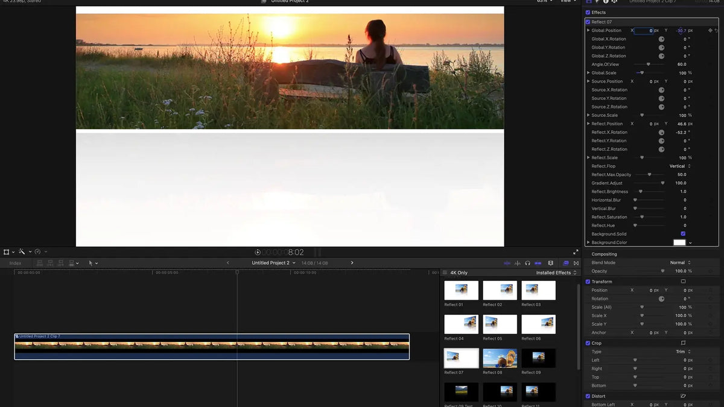Viewport: 724px width, 407px height.
Task: Open the Transitions browser bowtie icon
Action: (576, 263)
